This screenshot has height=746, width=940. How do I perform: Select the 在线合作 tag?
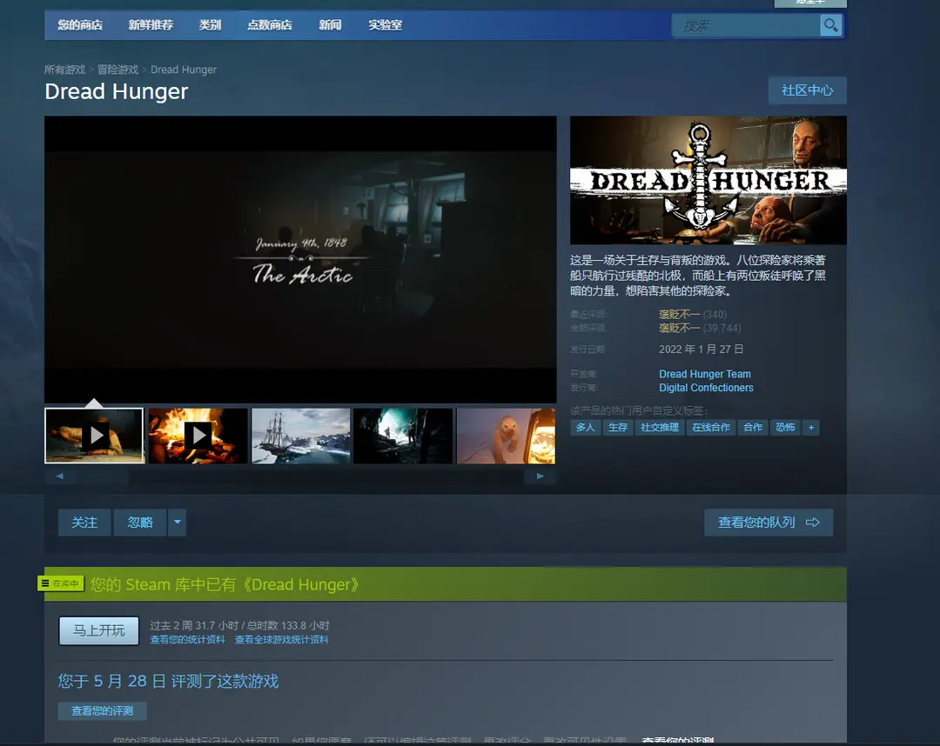[711, 428]
